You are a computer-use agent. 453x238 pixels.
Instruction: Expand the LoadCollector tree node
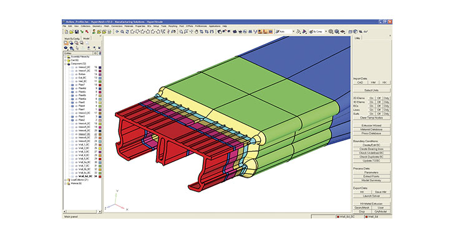click(66, 180)
